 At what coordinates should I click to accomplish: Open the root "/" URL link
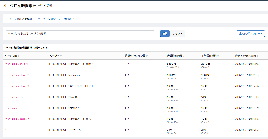(5, 130)
